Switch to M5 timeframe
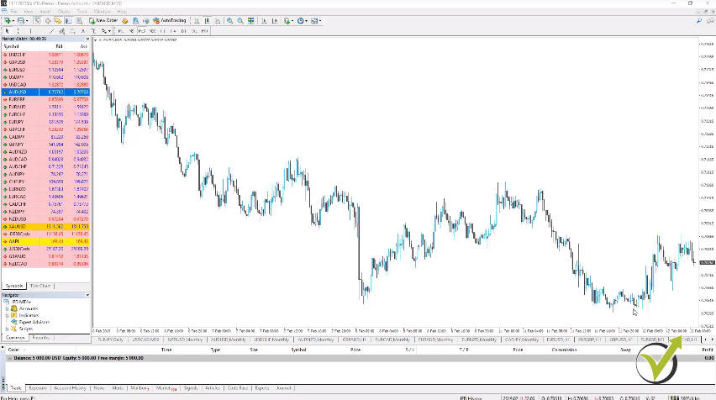The height and width of the screenshot is (400, 716). 131,31
